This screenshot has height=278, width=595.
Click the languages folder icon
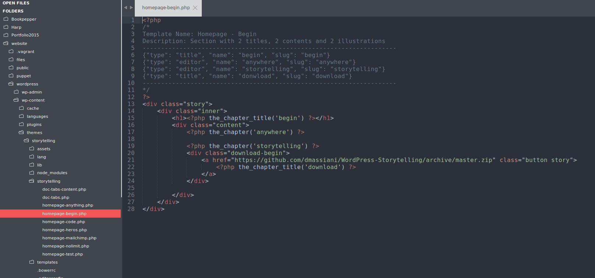pos(21,116)
